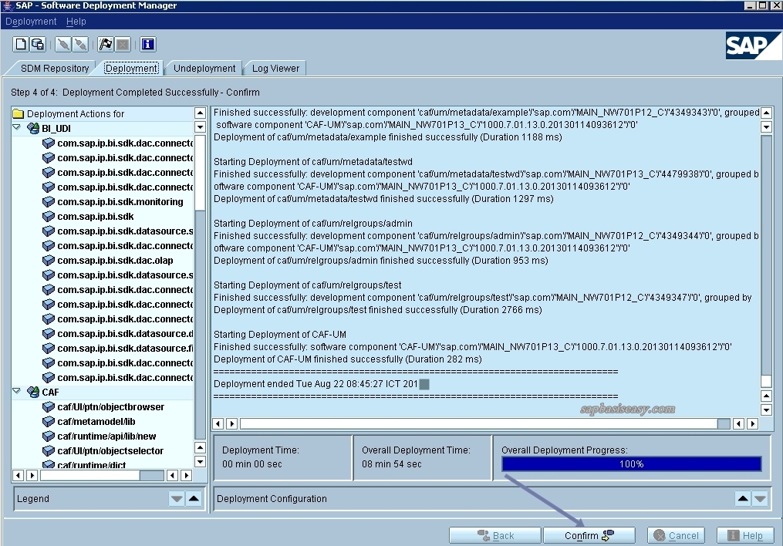Click 'Deployment of CAF-UM finished successfully' line
Viewport: 783px width, 546px height.
[348, 359]
